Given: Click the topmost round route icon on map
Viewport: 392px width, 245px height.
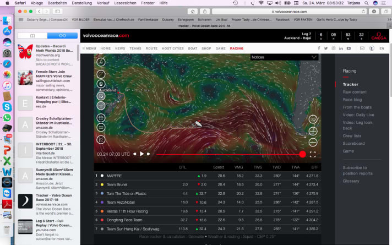Looking at the screenshot, I should pyautogui.click(x=101, y=62).
